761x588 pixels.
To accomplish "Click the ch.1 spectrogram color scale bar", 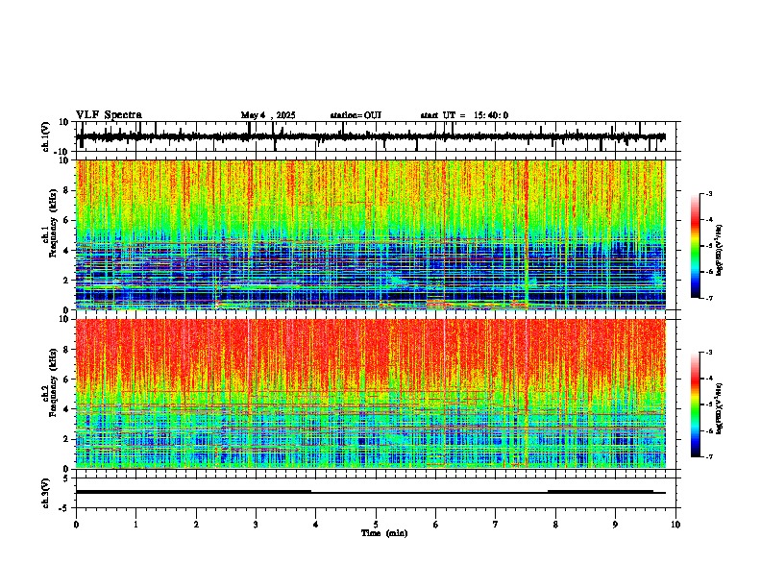I will pyautogui.click(x=695, y=246).
